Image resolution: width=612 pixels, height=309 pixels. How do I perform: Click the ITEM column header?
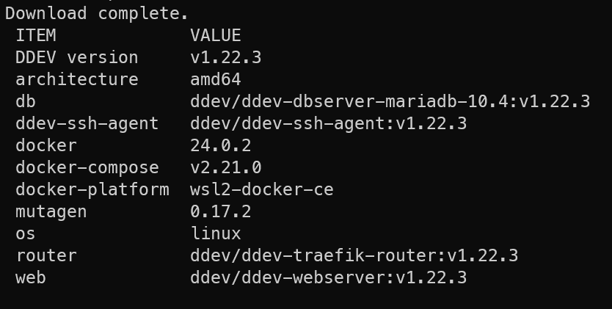(x=35, y=35)
